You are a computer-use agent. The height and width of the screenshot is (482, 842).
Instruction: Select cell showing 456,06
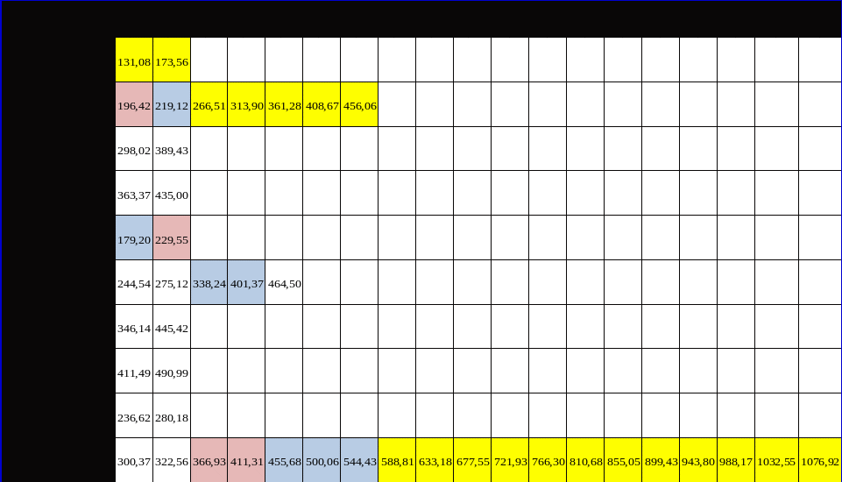point(359,104)
